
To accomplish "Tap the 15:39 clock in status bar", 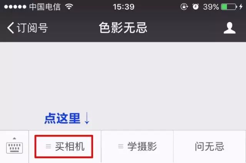I will 124,7.
